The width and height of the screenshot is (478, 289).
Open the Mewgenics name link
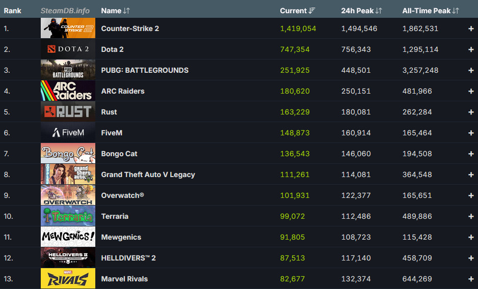121,237
